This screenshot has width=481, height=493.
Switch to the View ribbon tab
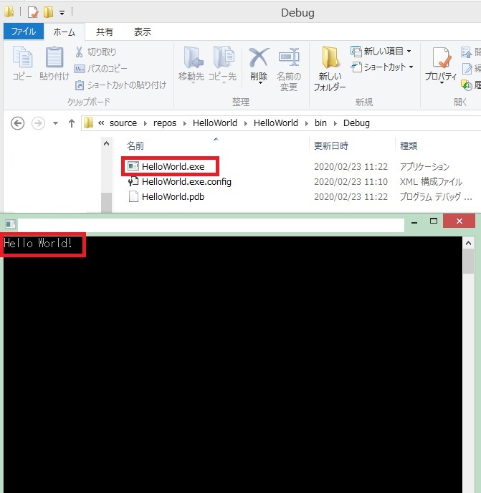pyautogui.click(x=143, y=32)
